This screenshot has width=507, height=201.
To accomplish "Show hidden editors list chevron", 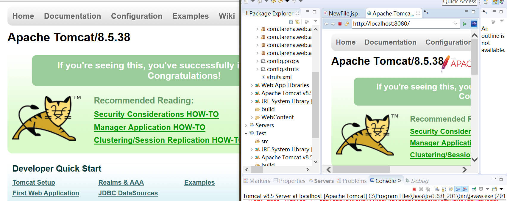I will pyautogui.click(x=426, y=12).
